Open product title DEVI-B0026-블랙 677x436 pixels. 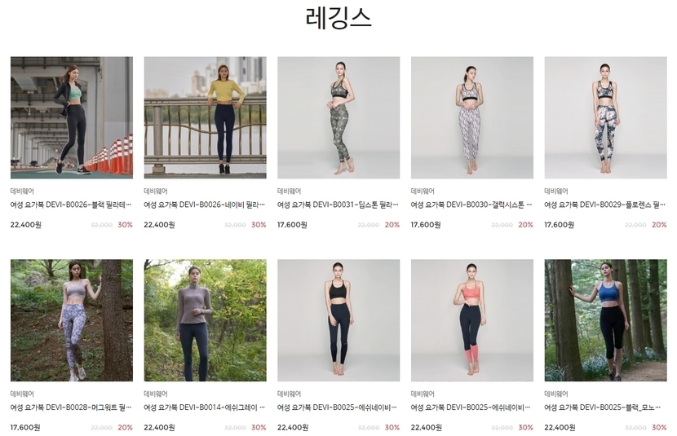tap(71, 205)
